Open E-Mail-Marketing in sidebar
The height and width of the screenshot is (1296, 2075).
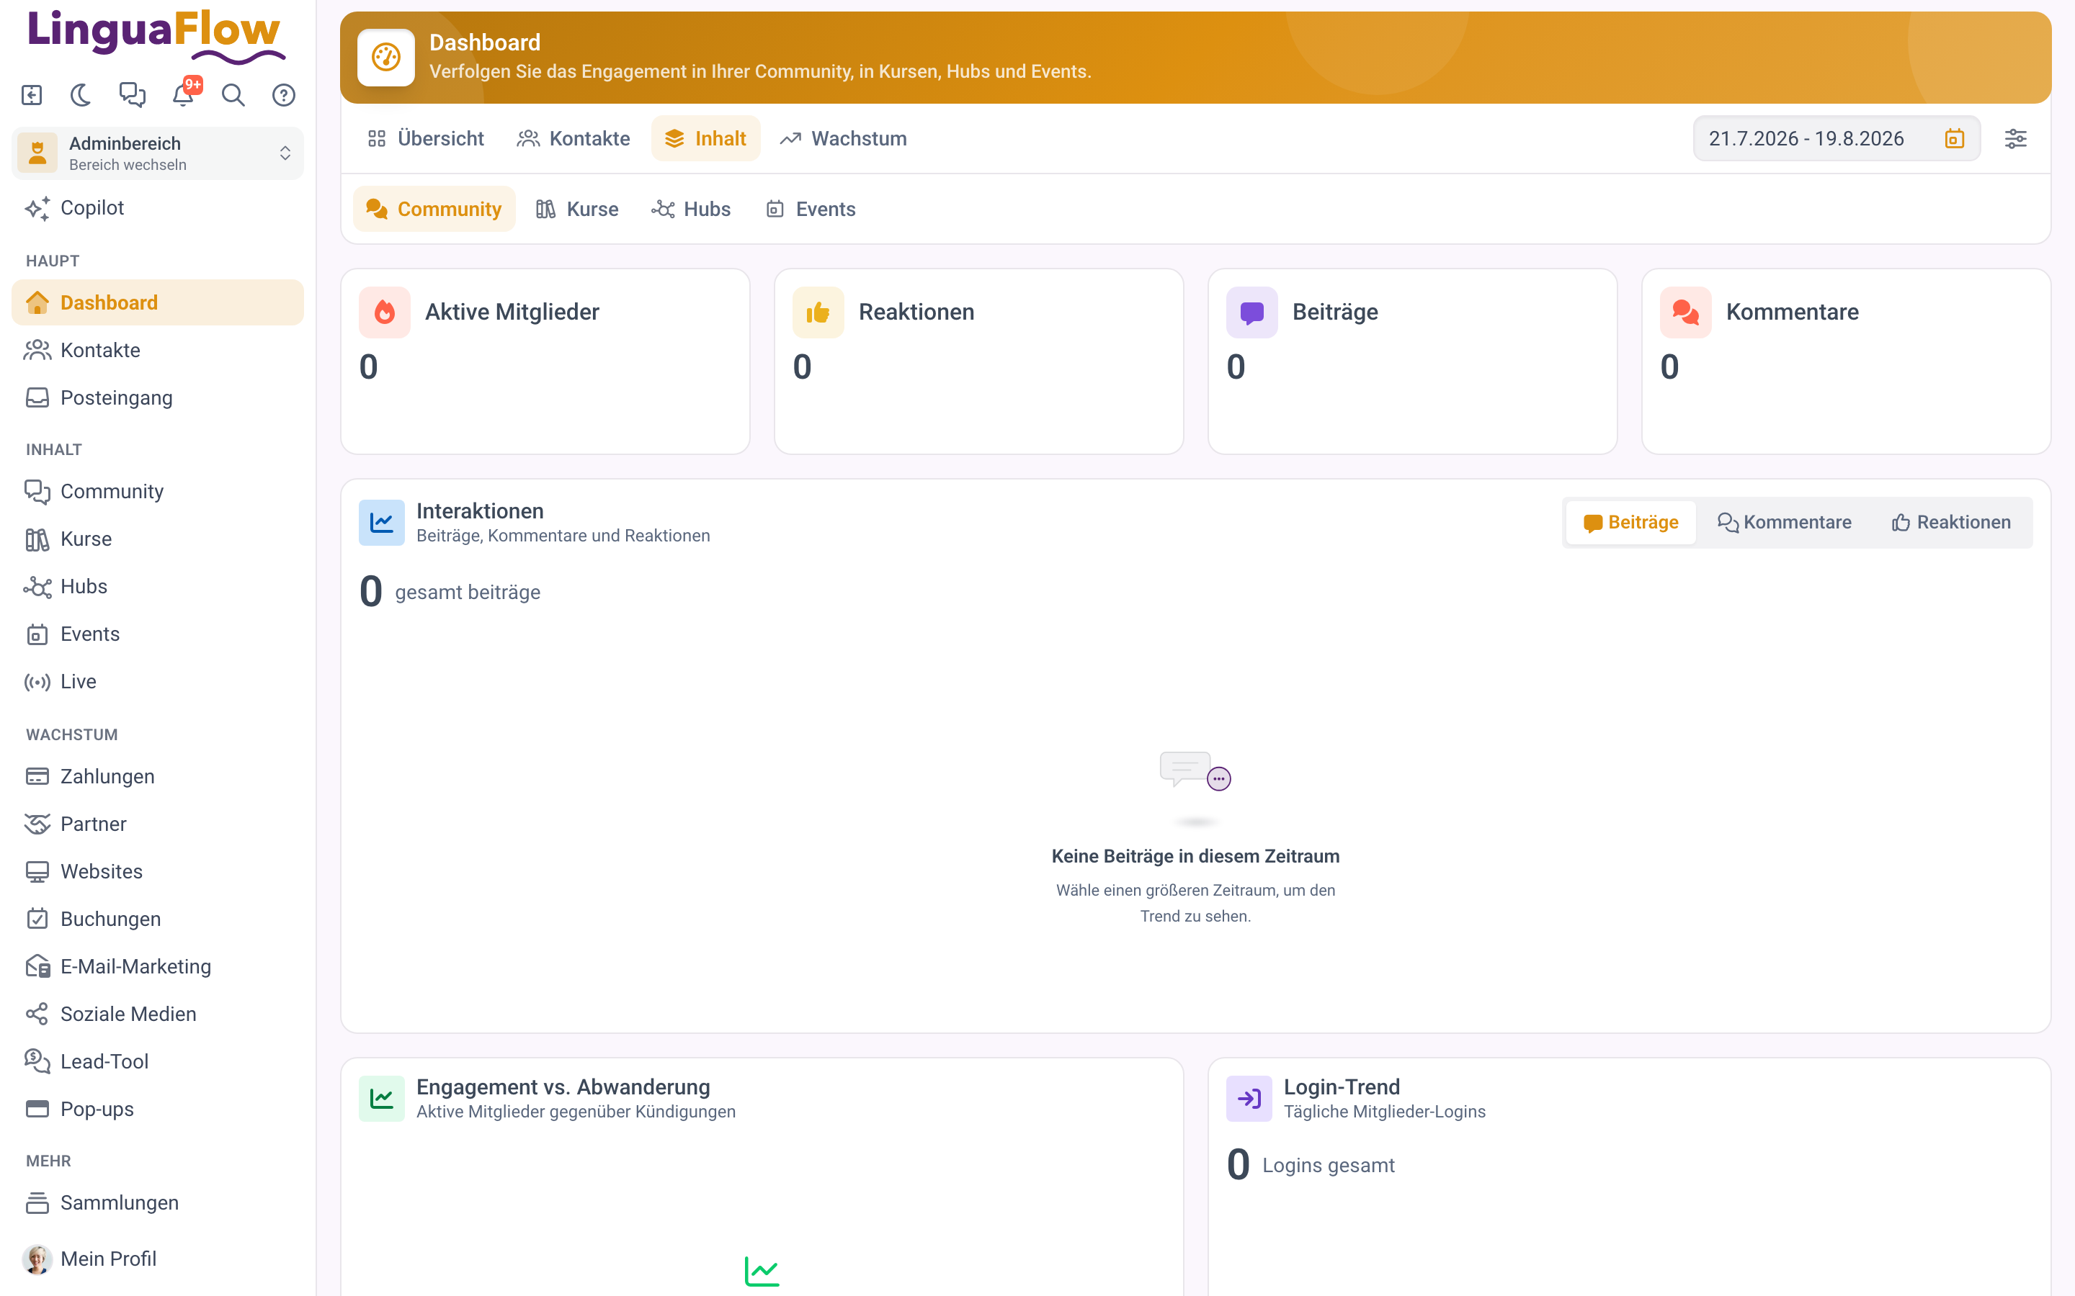click(x=158, y=967)
